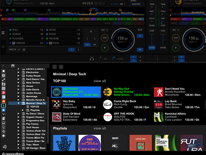Expand the sidebar with the top chevron
The height and width of the screenshot is (155, 206).
3,66
